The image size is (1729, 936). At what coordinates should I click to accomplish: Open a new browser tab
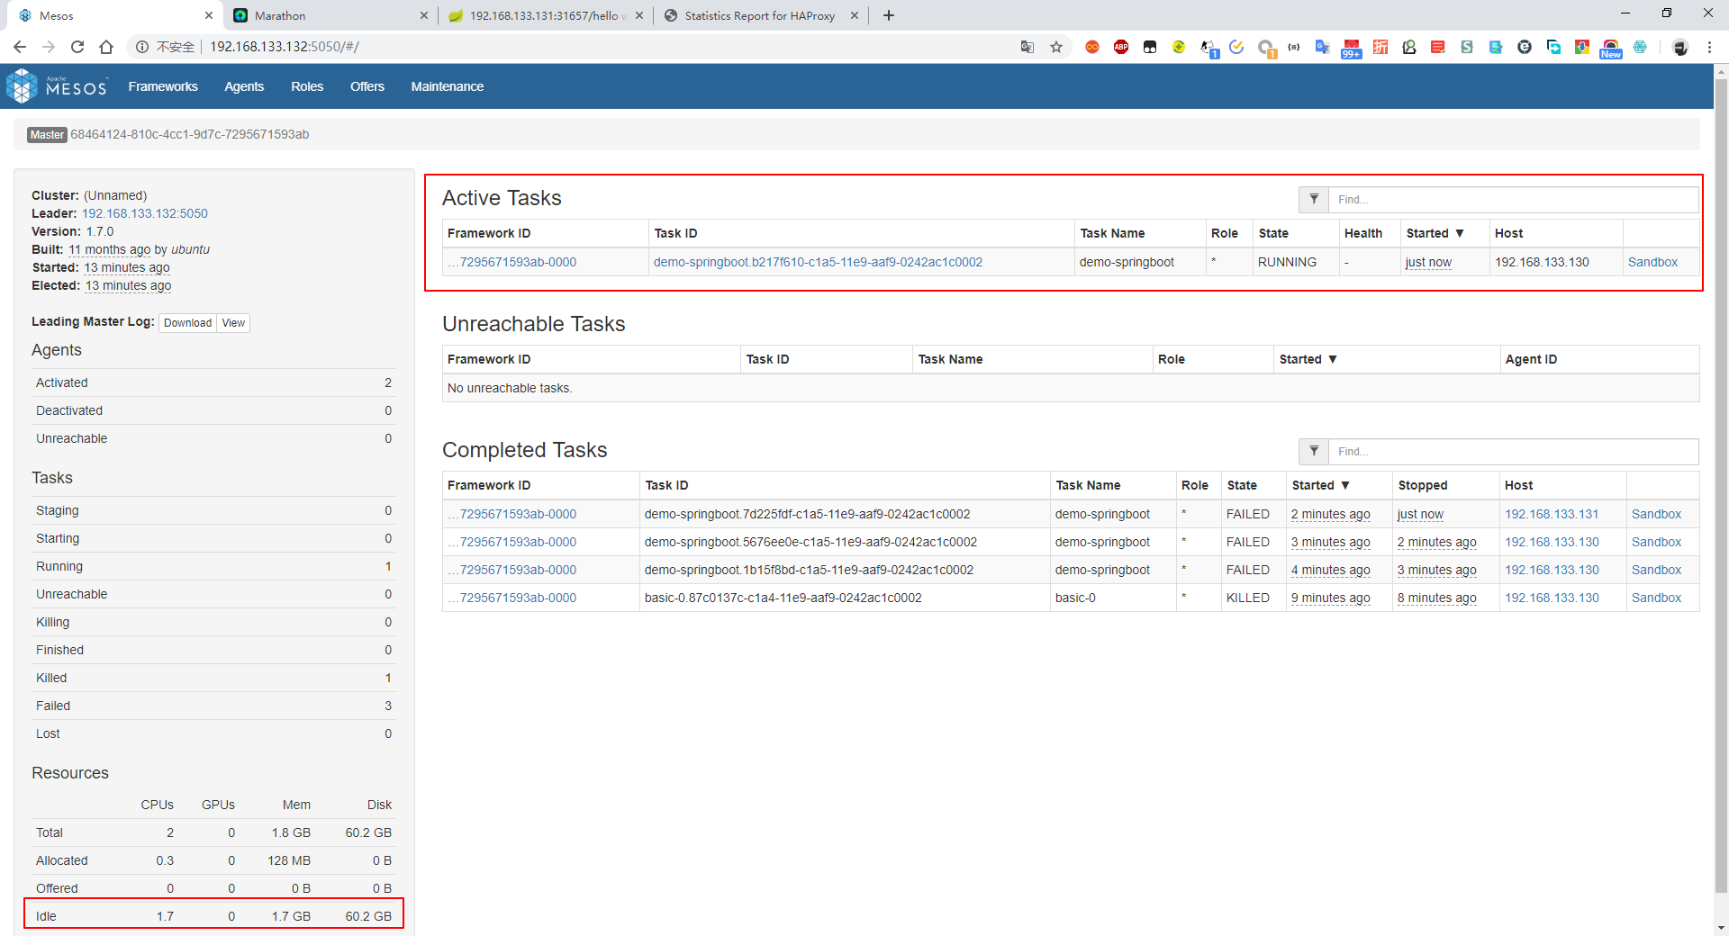click(x=888, y=15)
